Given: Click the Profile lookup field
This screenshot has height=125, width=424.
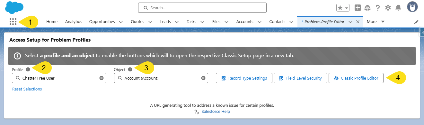Looking at the screenshot, I should [x=59, y=78].
